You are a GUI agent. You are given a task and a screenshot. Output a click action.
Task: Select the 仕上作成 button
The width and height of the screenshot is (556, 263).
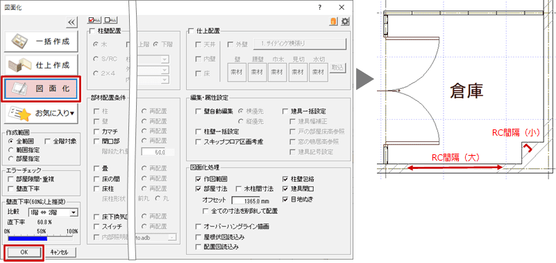coord(41,65)
